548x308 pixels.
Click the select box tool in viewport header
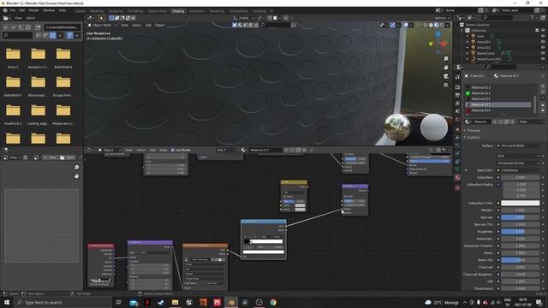click(111, 18)
